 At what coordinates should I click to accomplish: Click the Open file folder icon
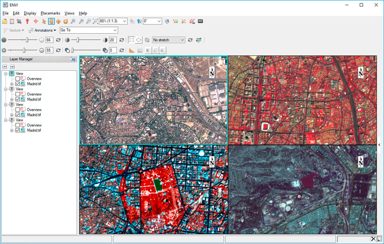pyautogui.click(x=5, y=21)
